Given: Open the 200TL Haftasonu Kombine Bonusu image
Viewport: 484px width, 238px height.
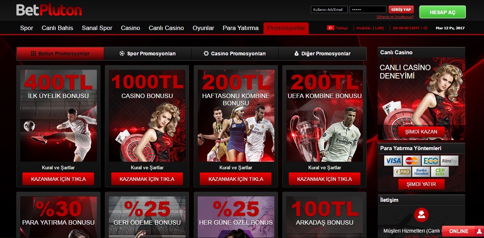Looking at the screenshot, I should tap(236, 116).
